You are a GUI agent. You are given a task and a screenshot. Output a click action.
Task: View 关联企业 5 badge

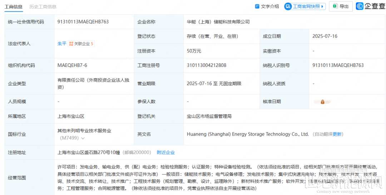point(81,44)
